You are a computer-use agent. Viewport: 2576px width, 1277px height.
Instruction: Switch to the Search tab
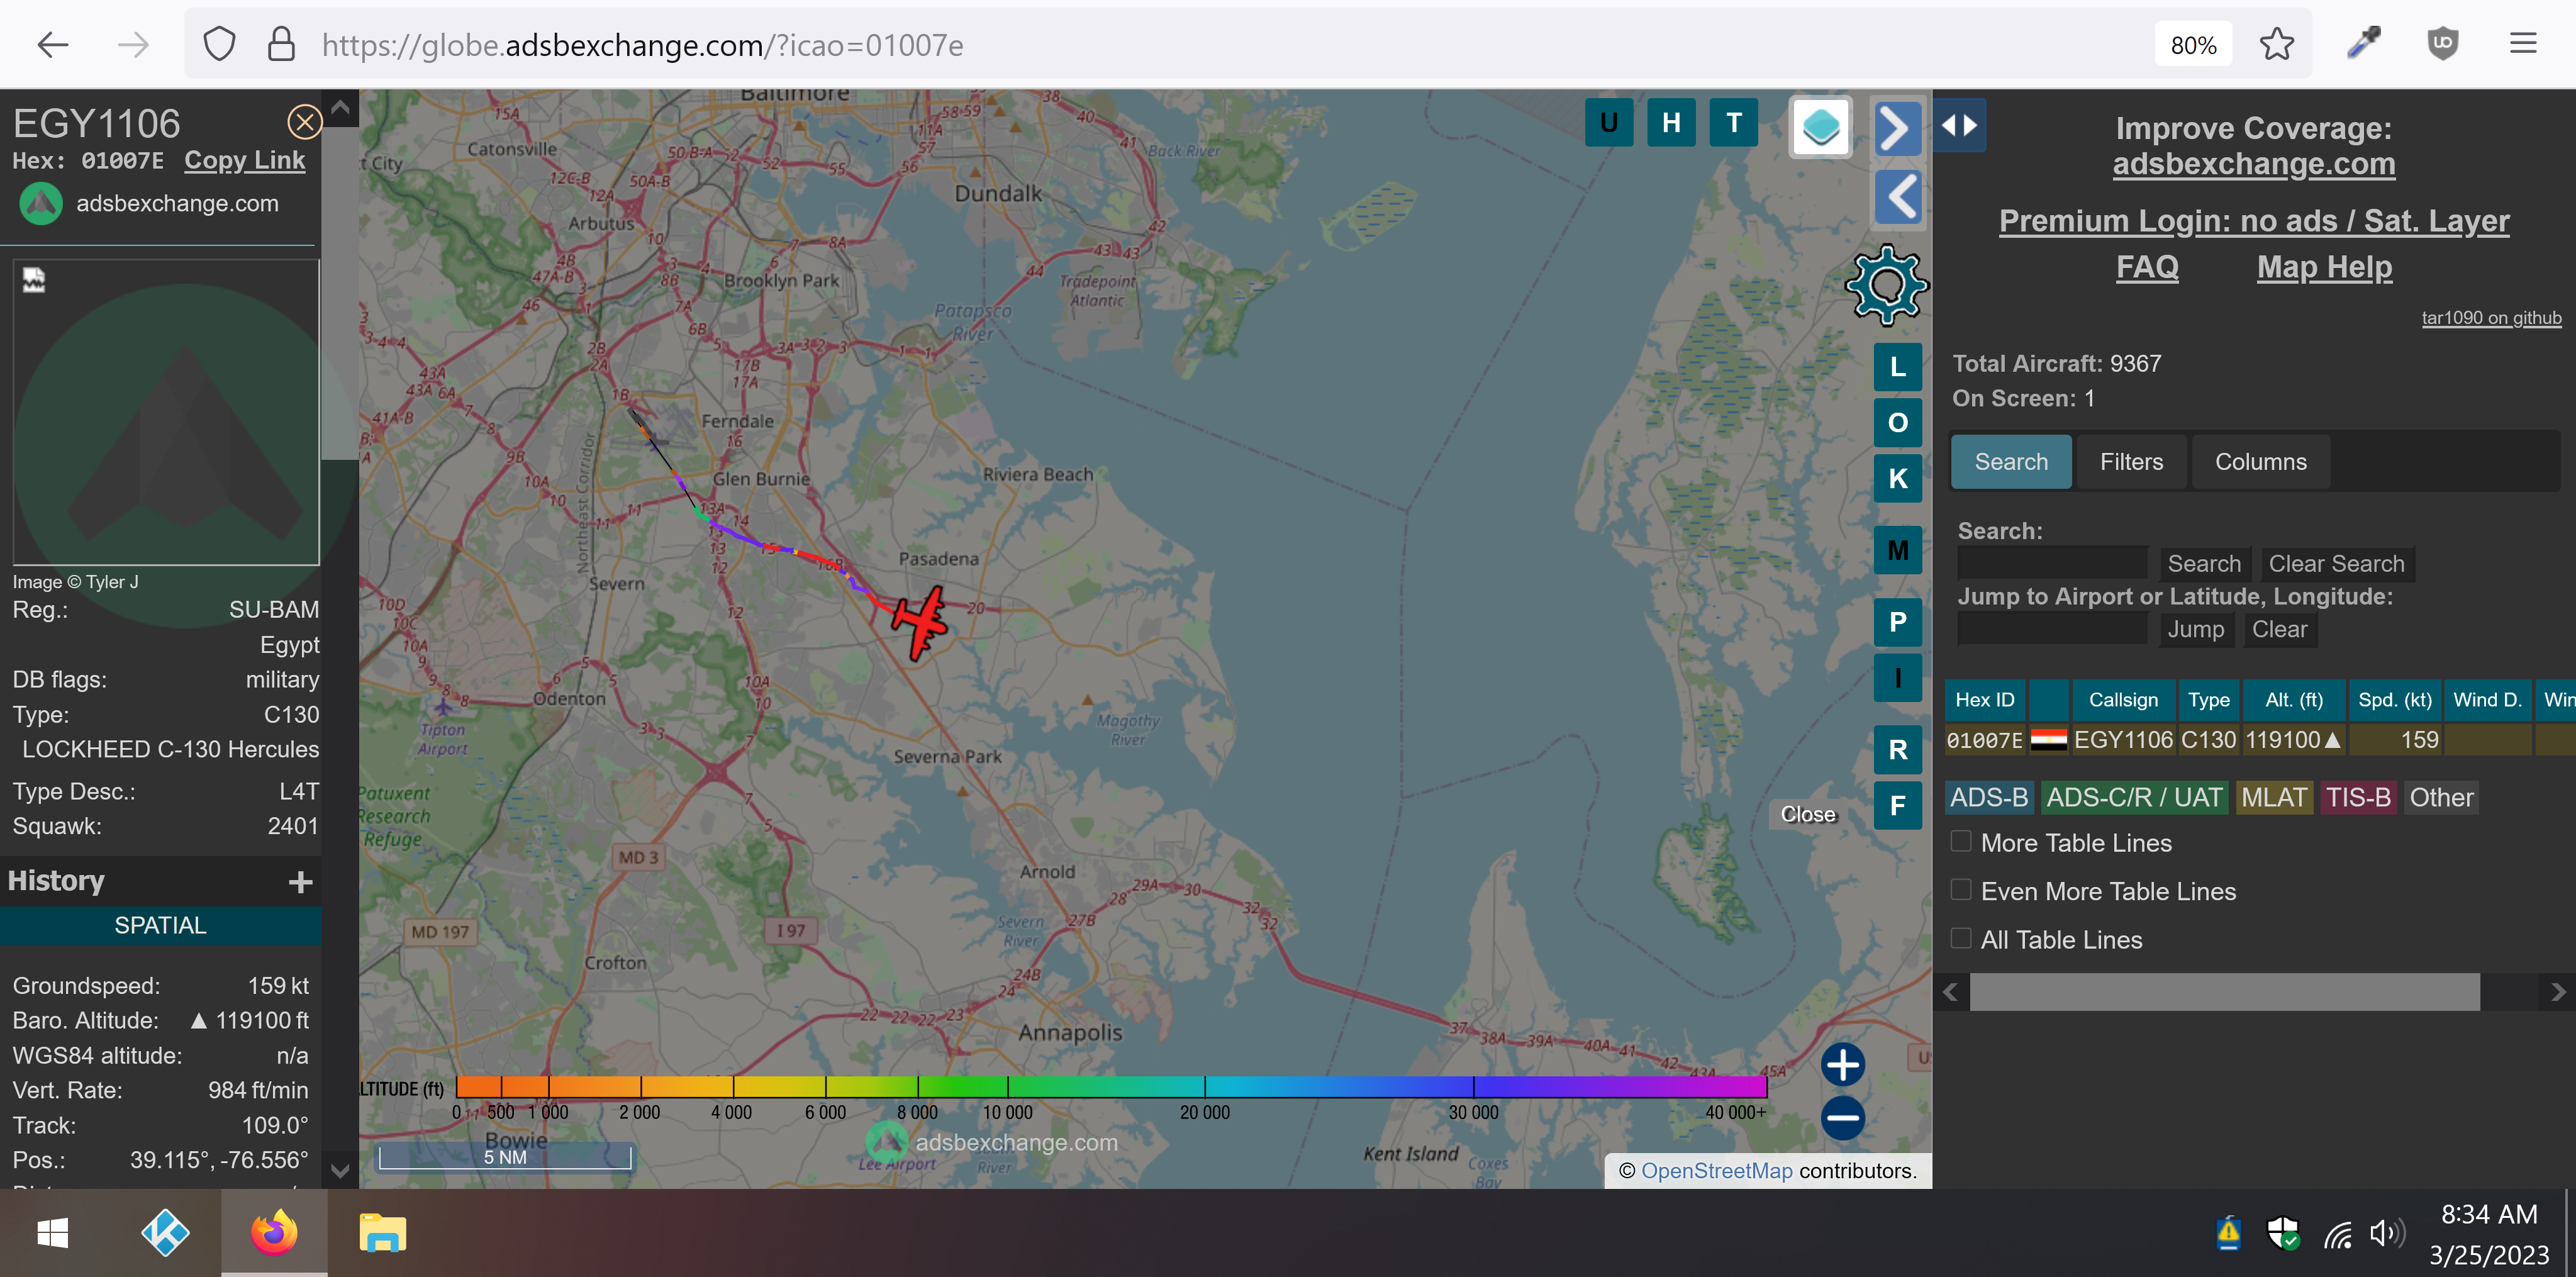tap(2011, 462)
